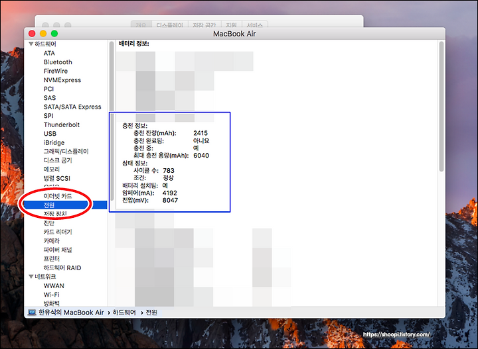Collapse the 네트워크 section triangle
Image resolution: width=478 pixels, height=349 pixels.
tap(31, 277)
